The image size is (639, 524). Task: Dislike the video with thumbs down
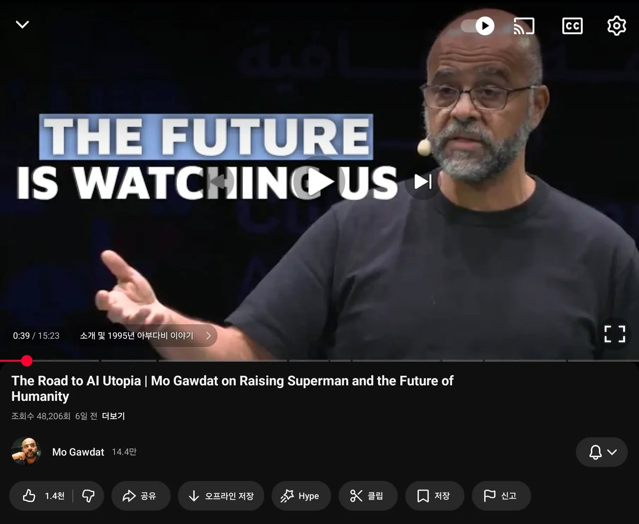click(x=88, y=496)
